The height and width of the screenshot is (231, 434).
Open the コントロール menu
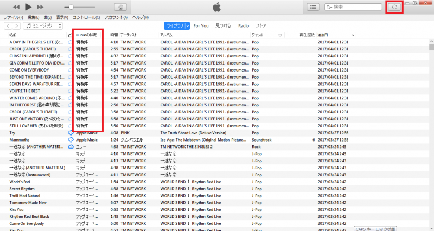tap(86, 17)
